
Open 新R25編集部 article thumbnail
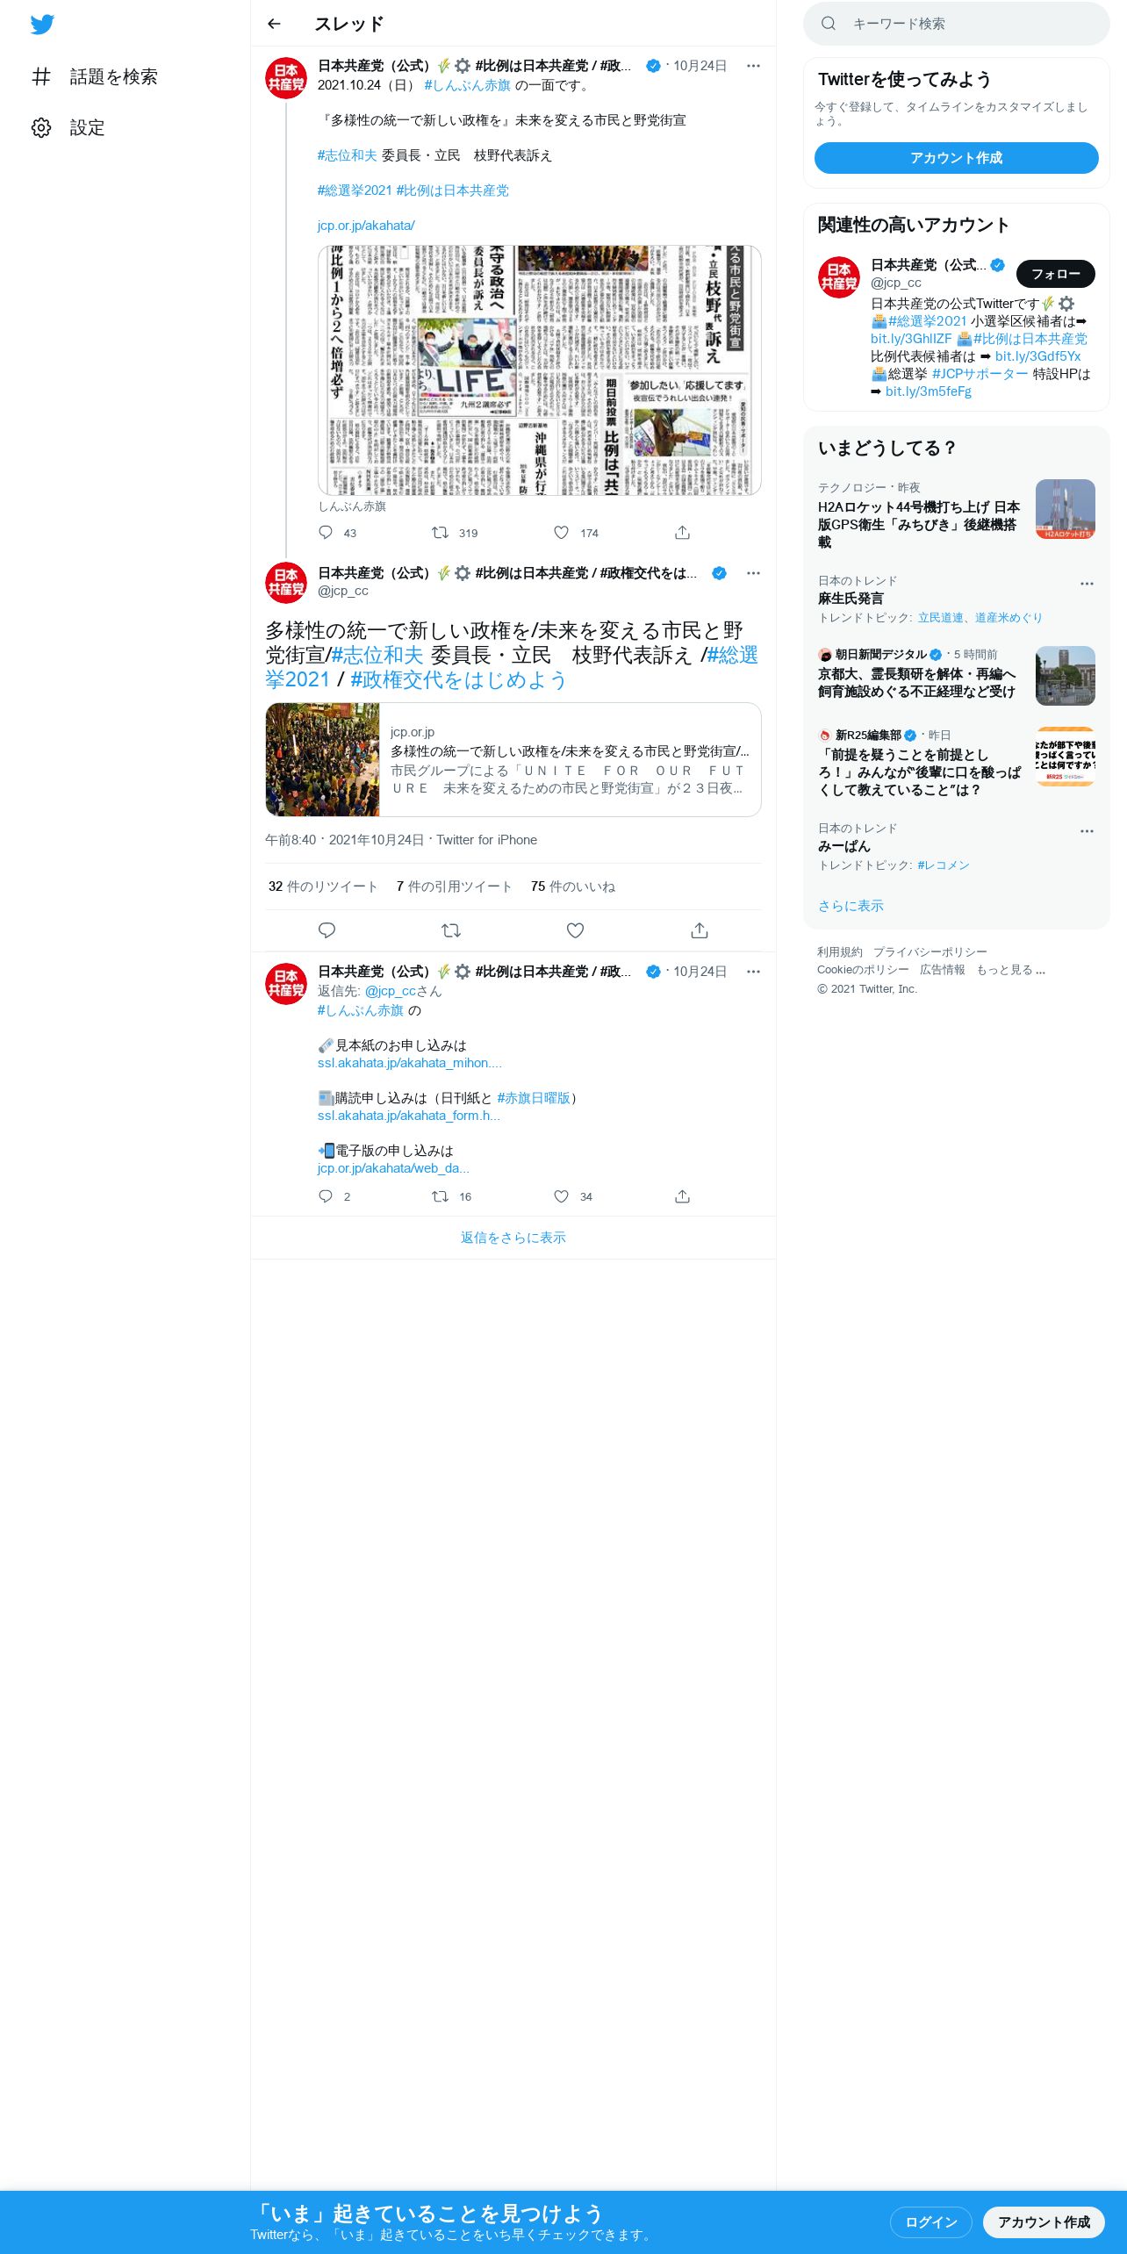click(x=1066, y=757)
